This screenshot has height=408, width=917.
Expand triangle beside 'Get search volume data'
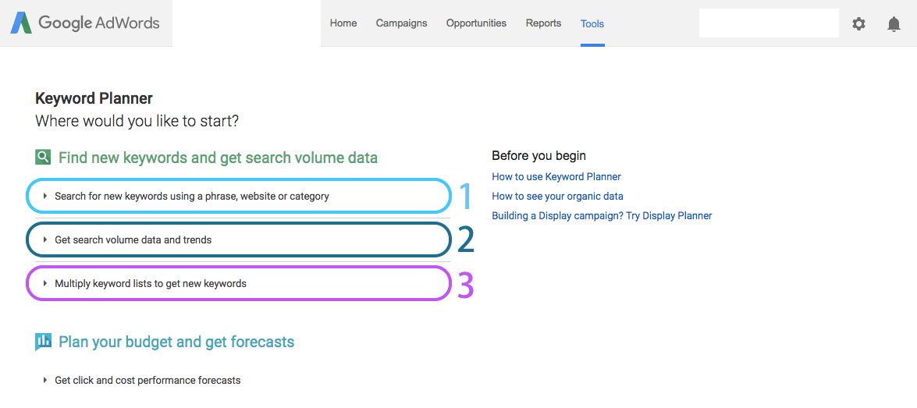45,239
